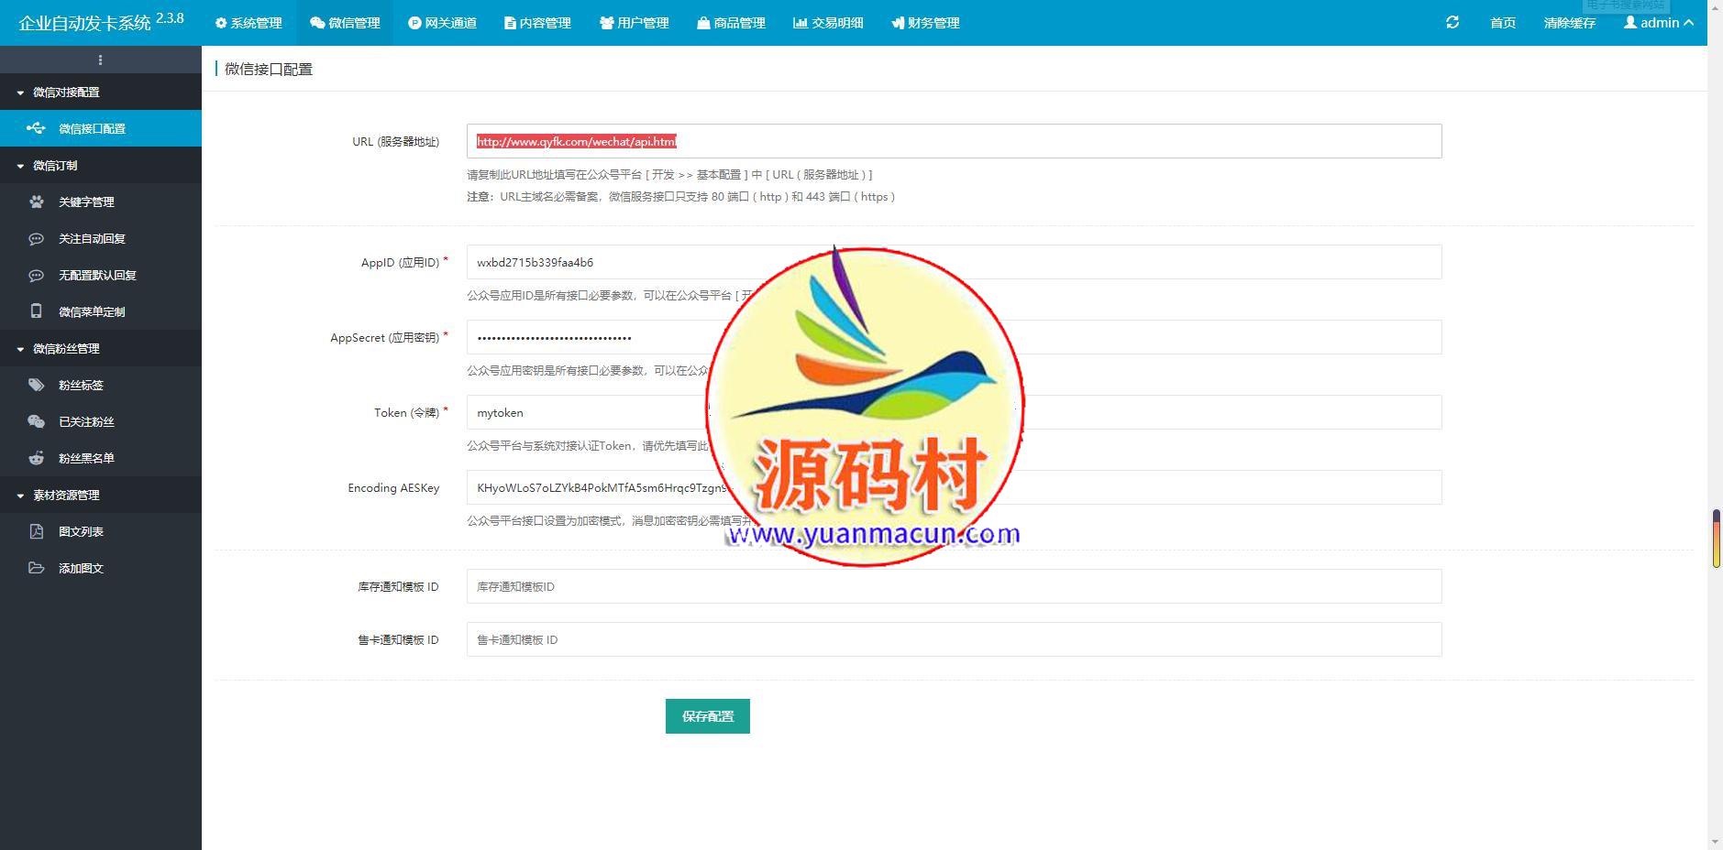Collapse the 微信订制 sidebar group

point(55,165)
